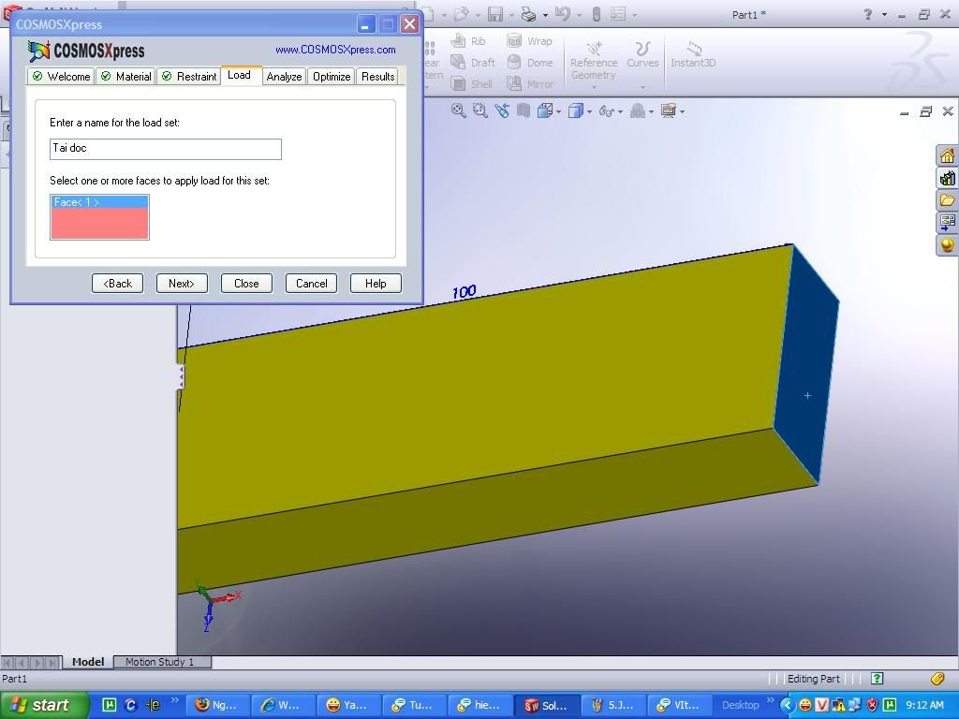
Task: Click the Zoom to Fit icon
Action: pyautogui.click(x=458, y=110)
